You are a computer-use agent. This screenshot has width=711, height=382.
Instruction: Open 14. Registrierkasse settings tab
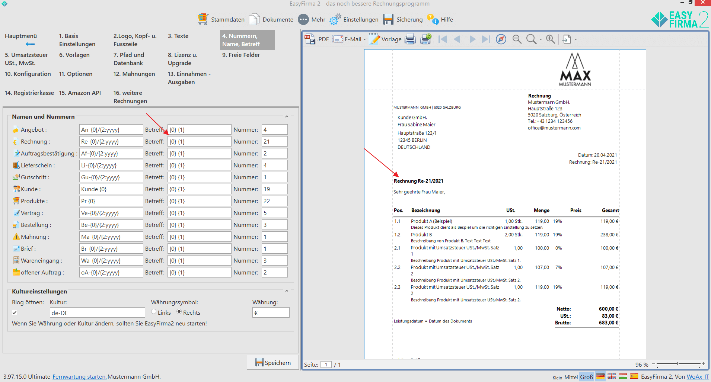pyautogui.click(x=29, y=93)
